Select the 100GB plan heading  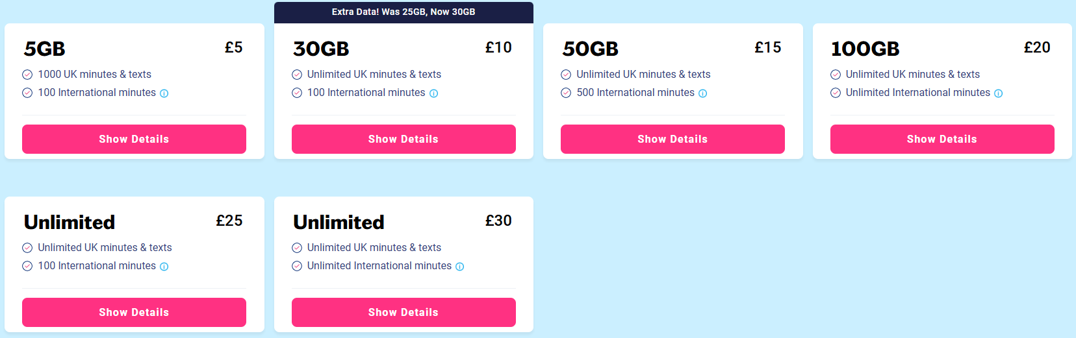point(865,49)
